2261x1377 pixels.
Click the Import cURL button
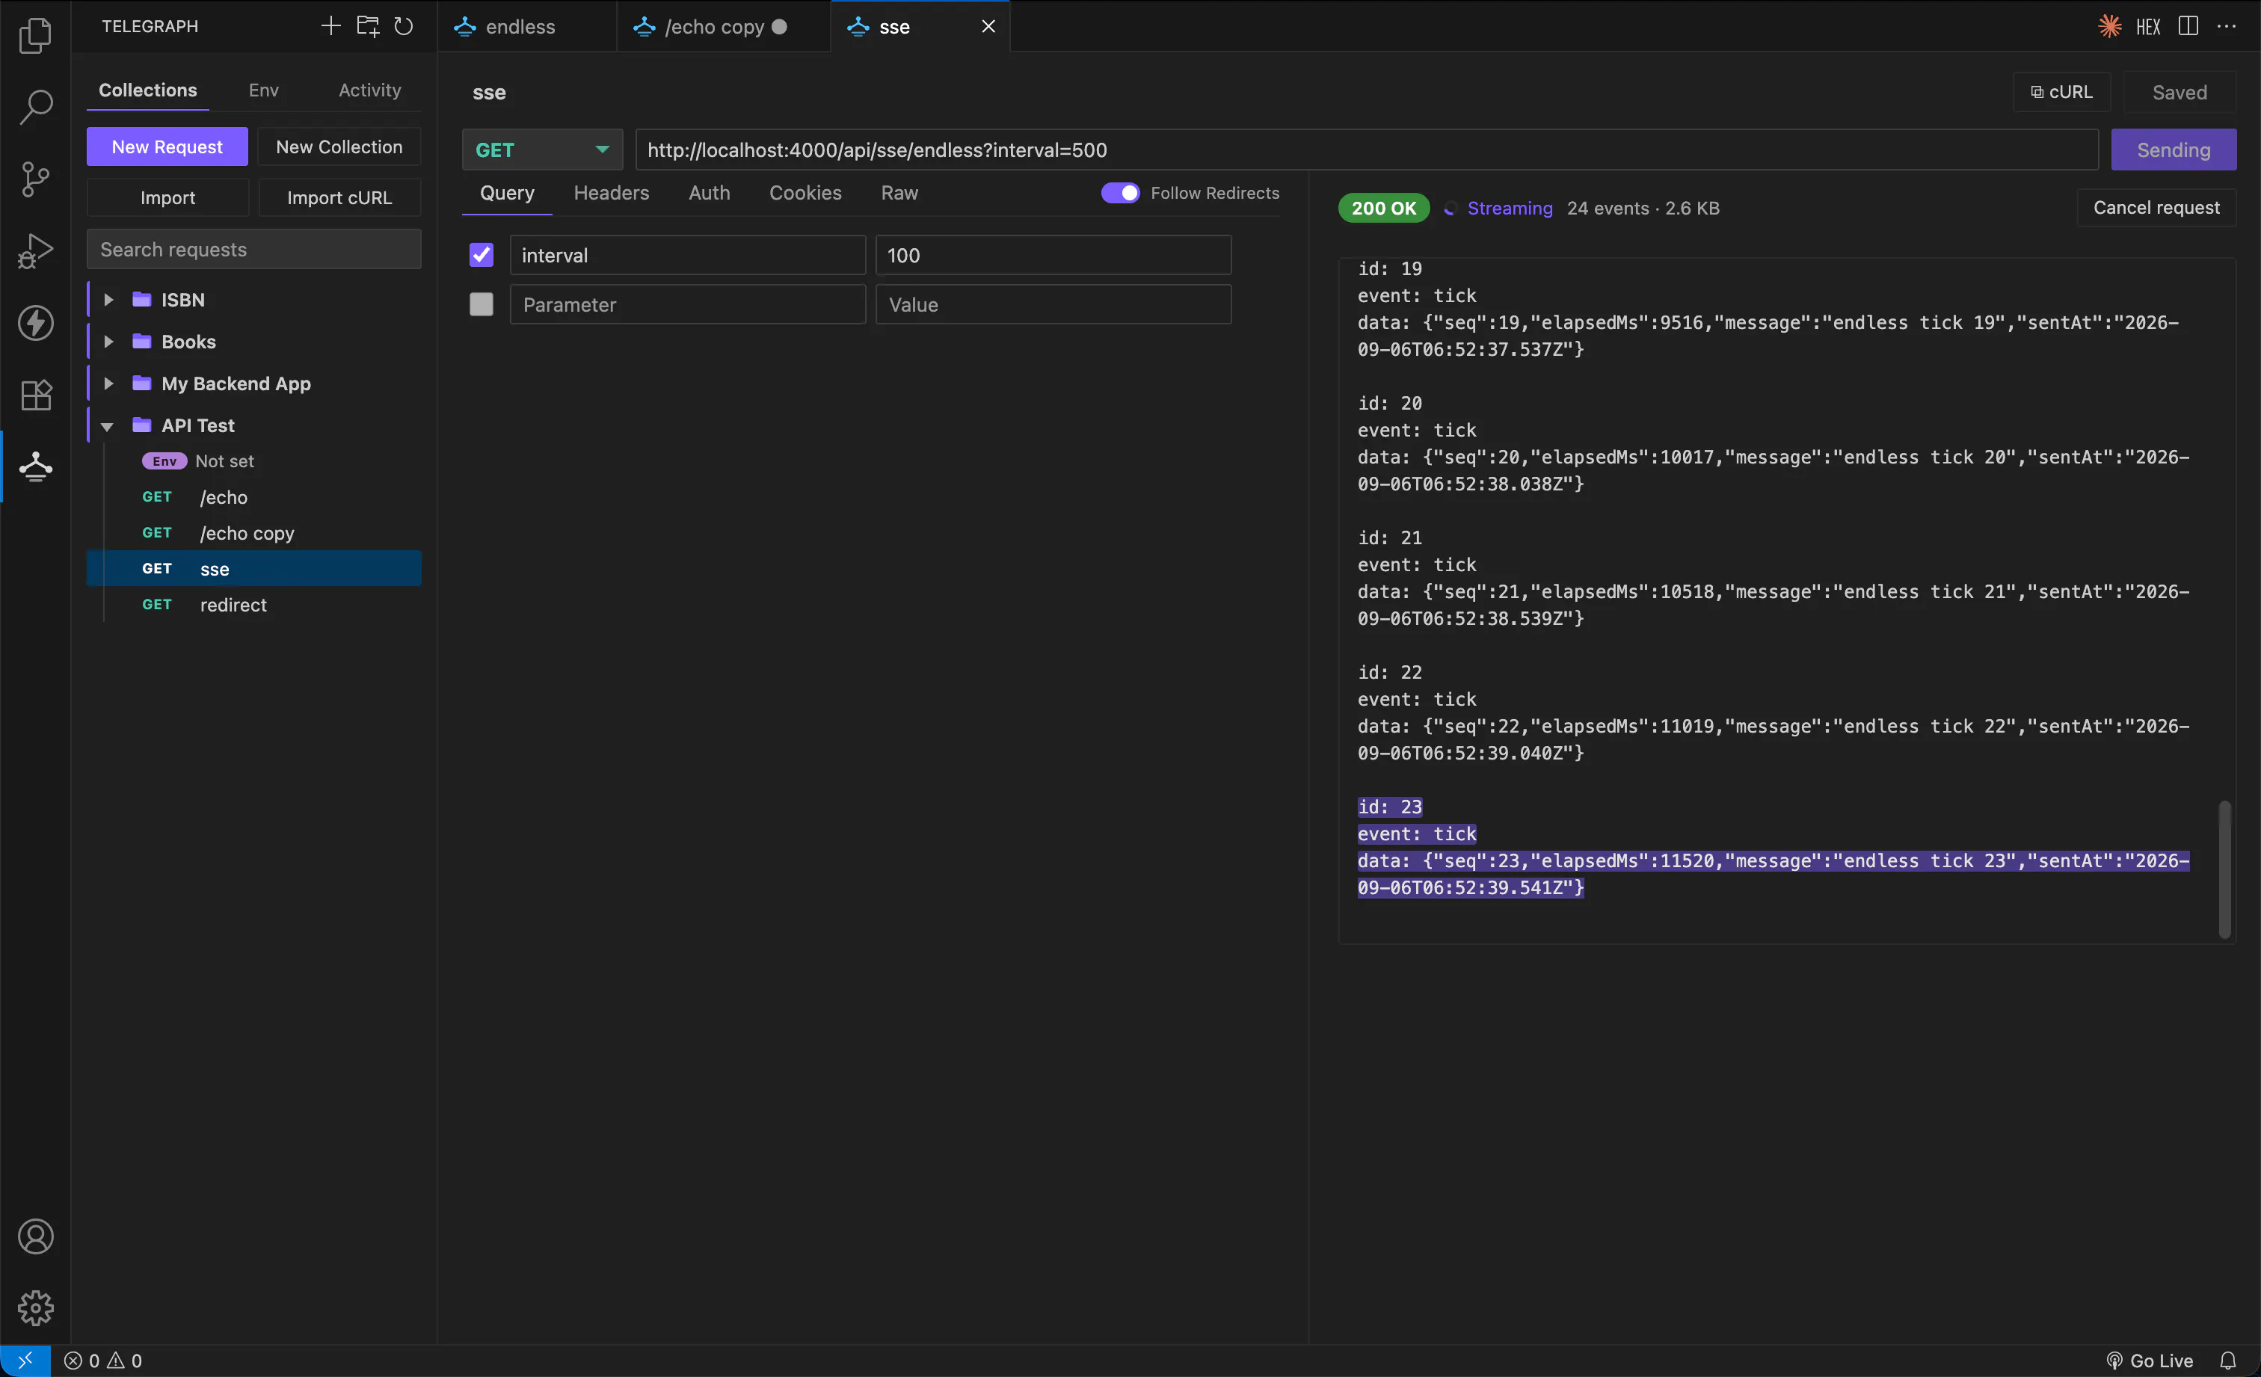pos(339,197)
